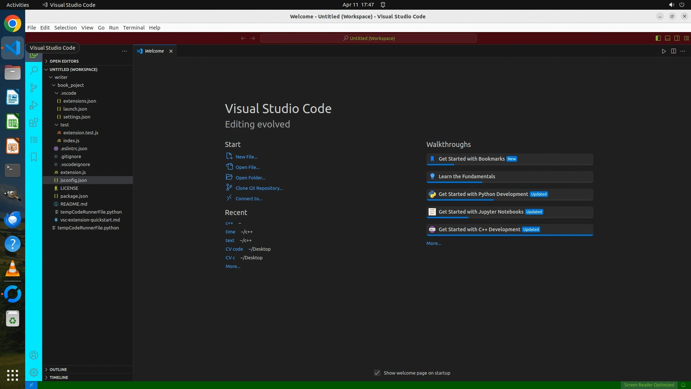The height and width of the screenshot is (389, 691).
Task: Uncheck Show welcome page on startup
Action: pos(377,373)
